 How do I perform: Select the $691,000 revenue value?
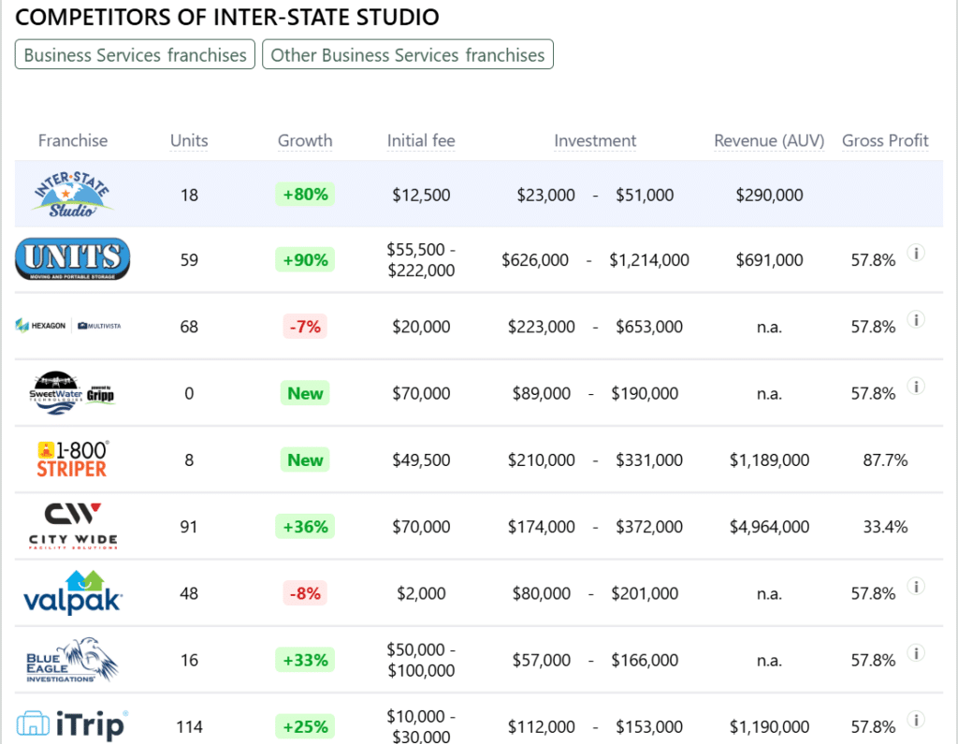coord(769,260)
